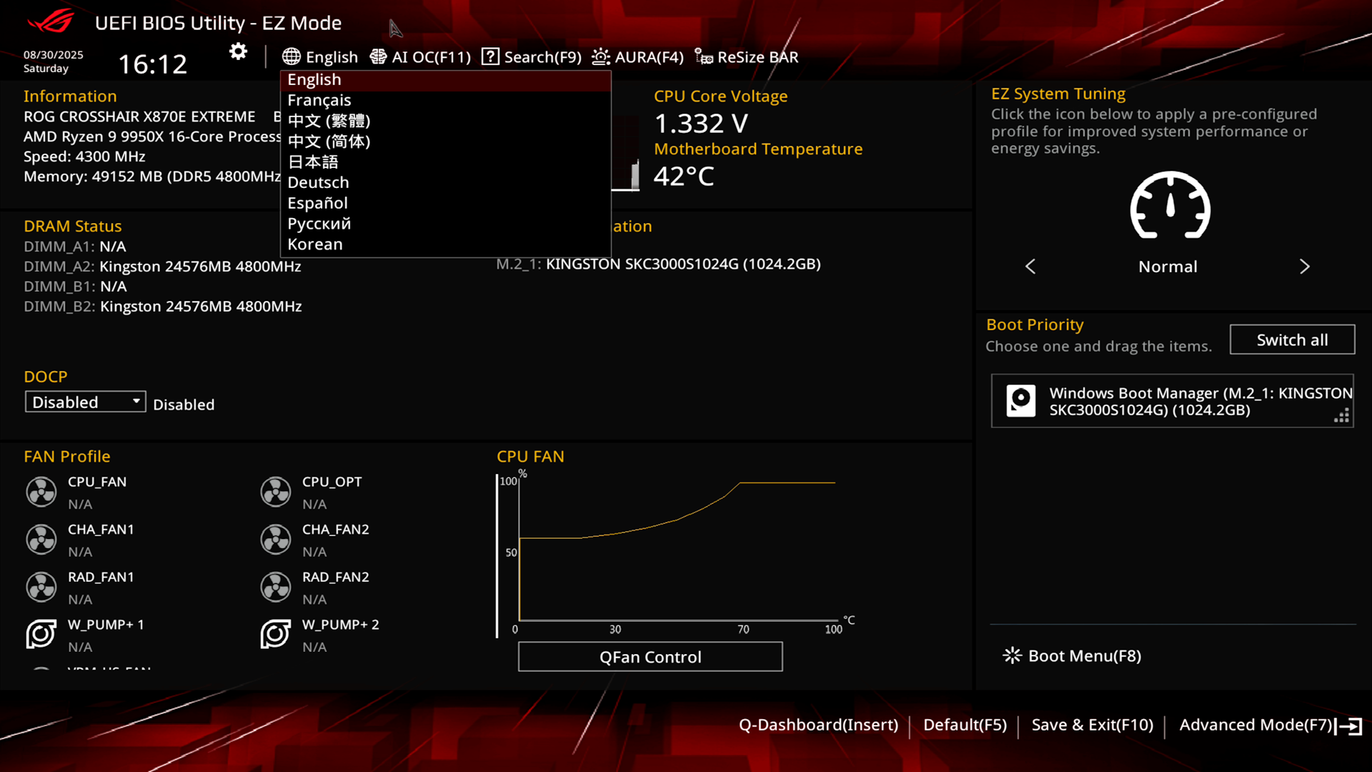The image size is (1372, 772).
Task: Click the Windows Boot Manager disk icon
Action: (1020, 400)
